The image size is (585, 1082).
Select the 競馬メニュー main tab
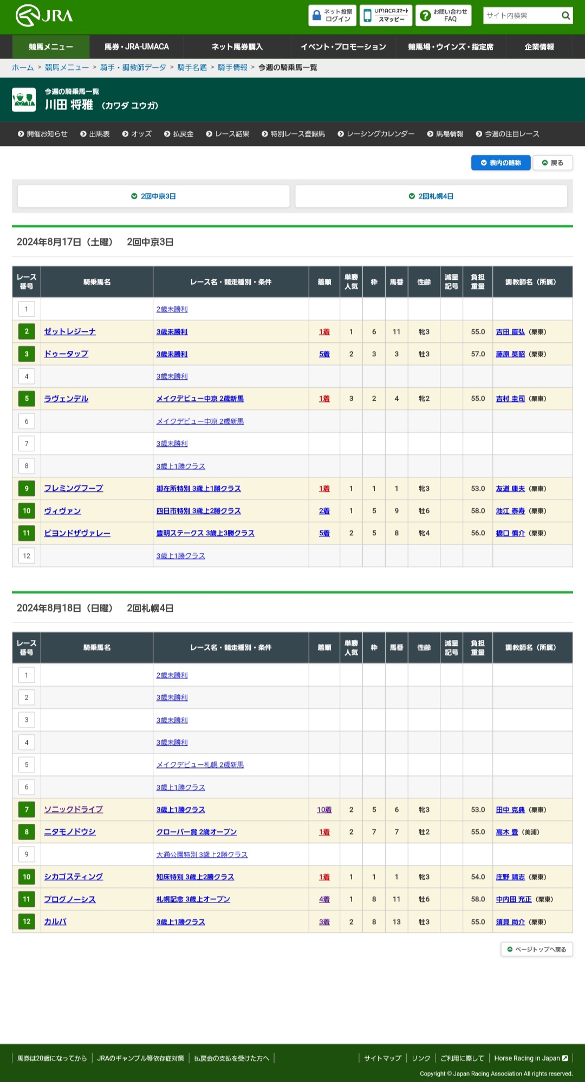[x=51, y=47]
